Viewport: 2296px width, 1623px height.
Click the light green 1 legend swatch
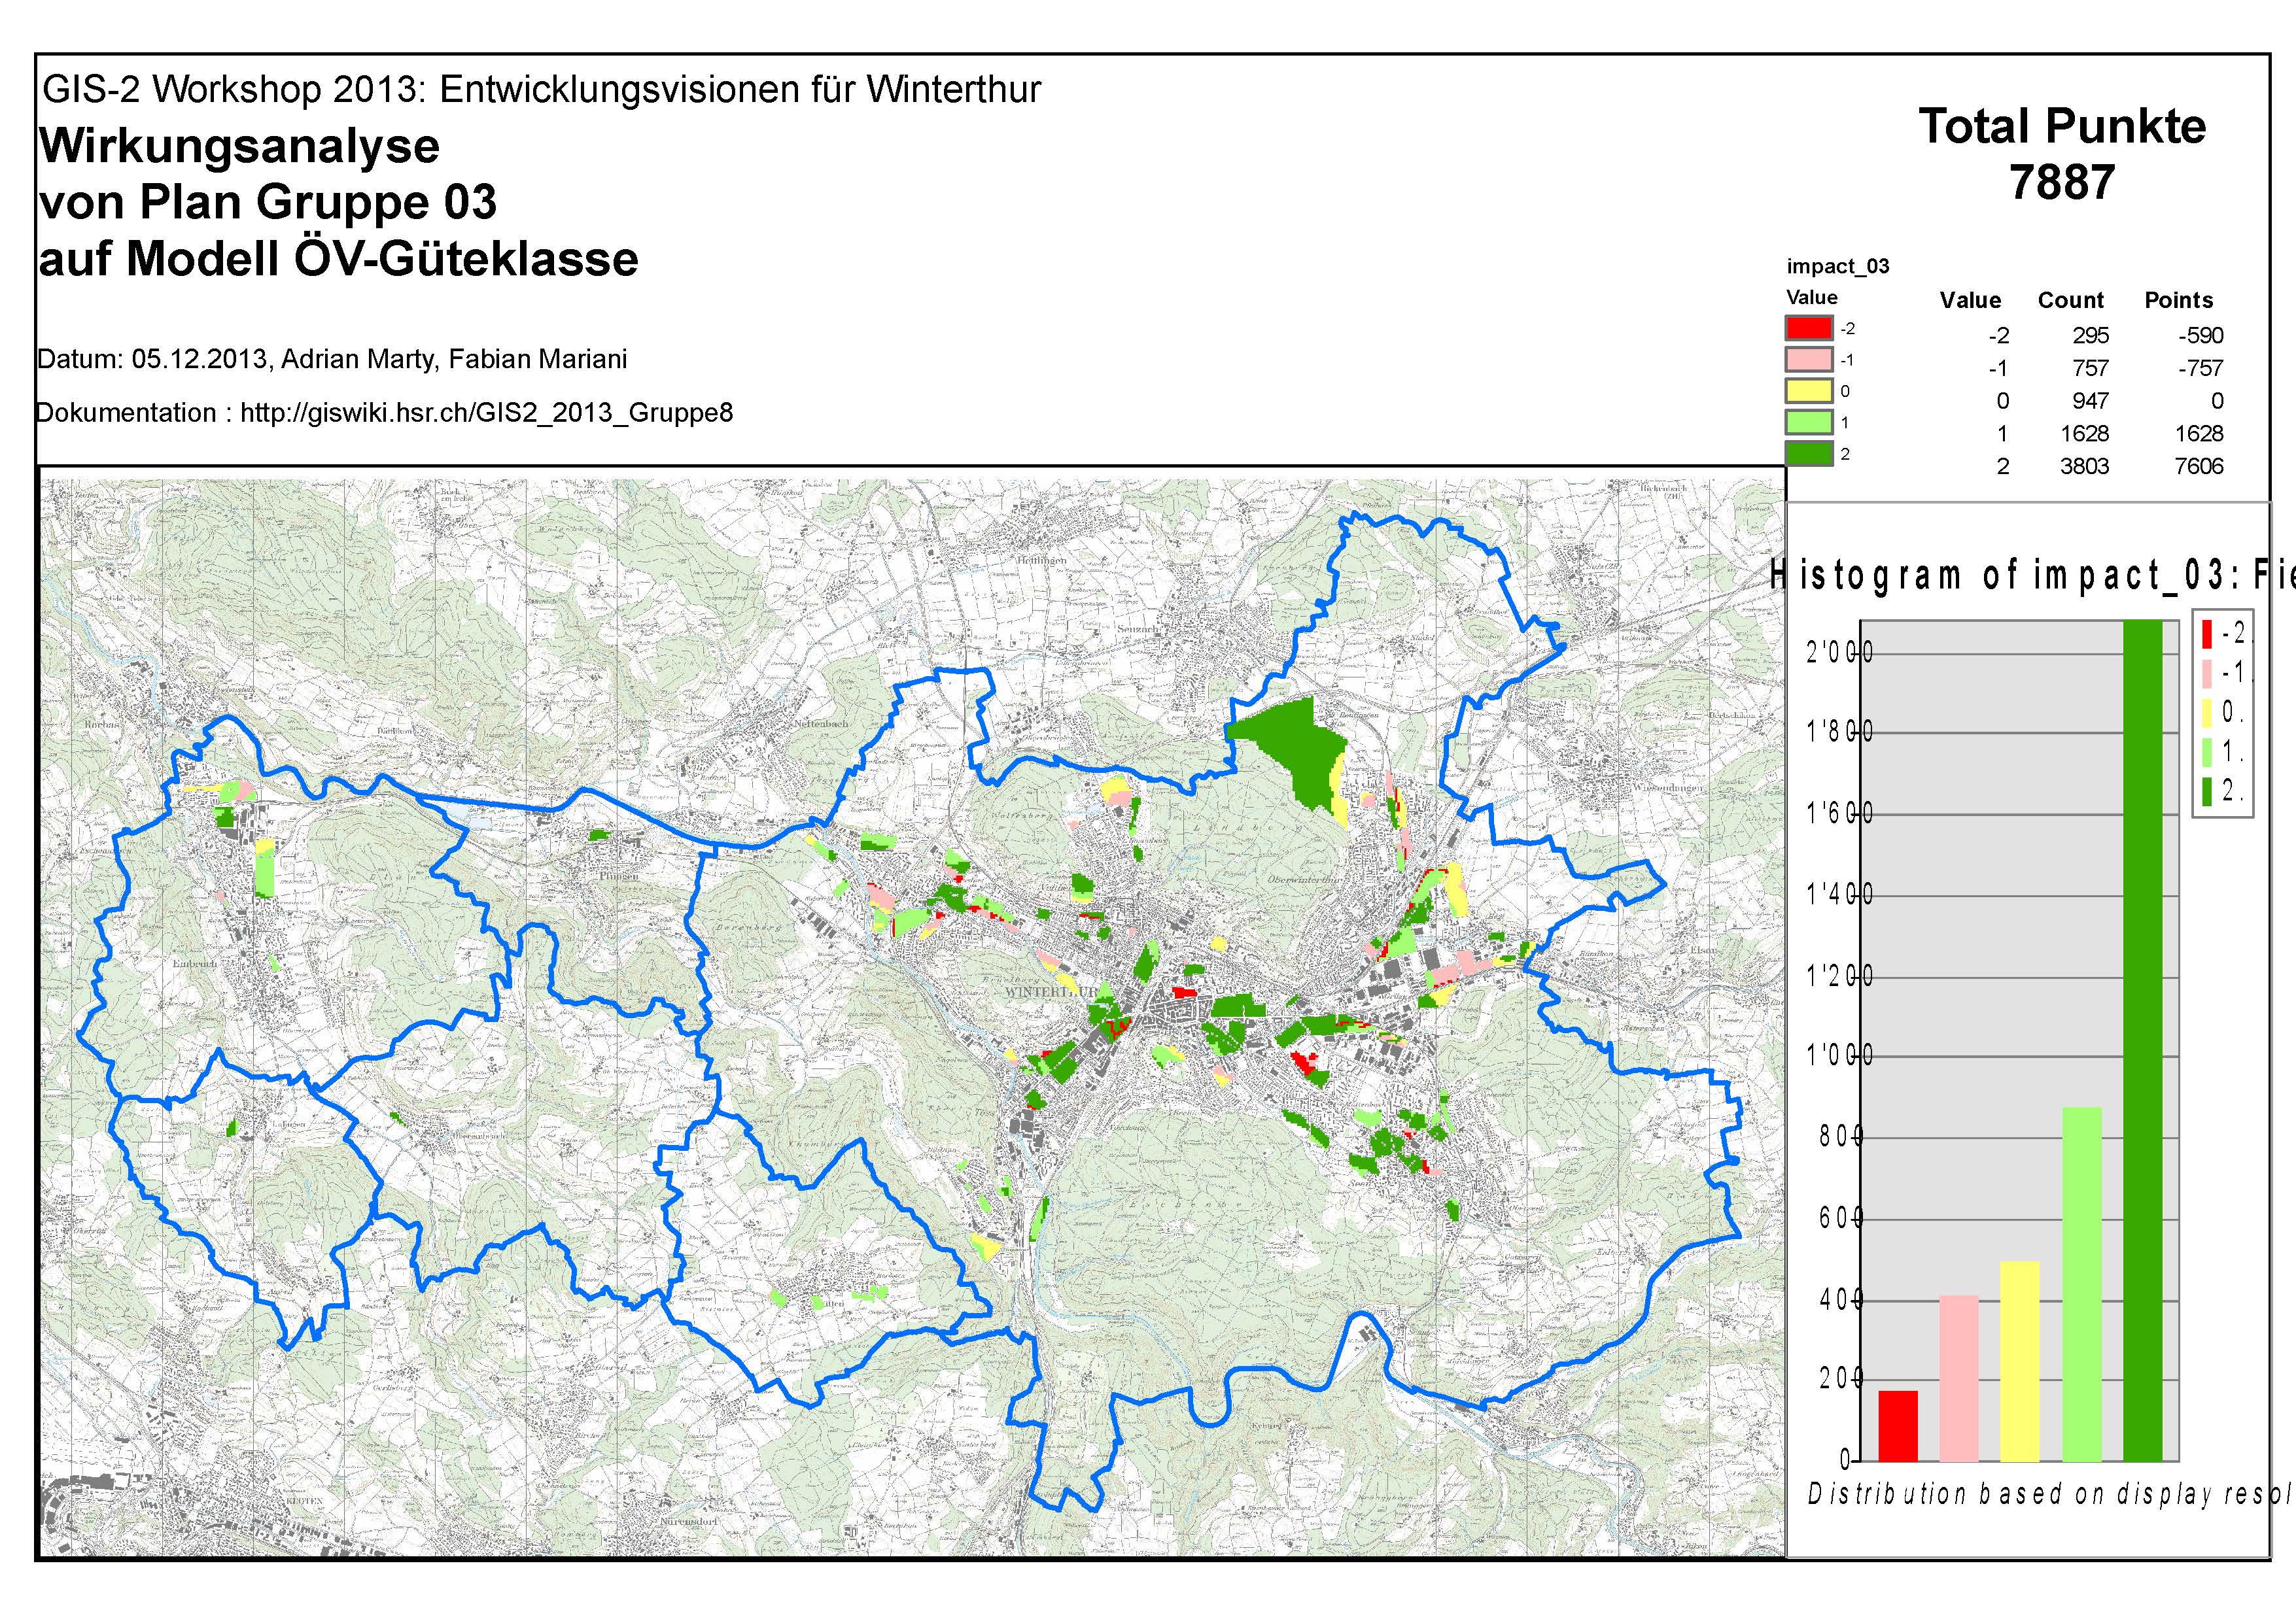[1808, 422]
